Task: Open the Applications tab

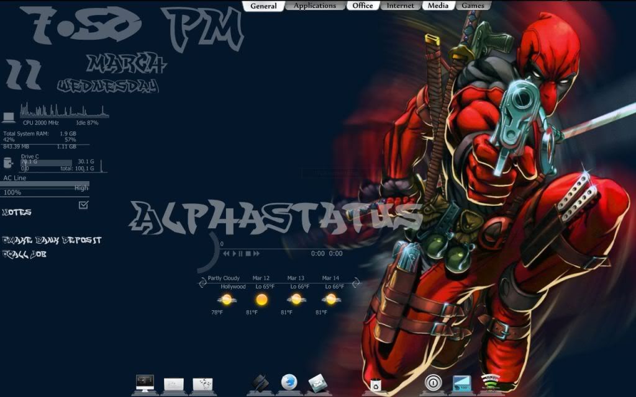Action: coord(314,6)
